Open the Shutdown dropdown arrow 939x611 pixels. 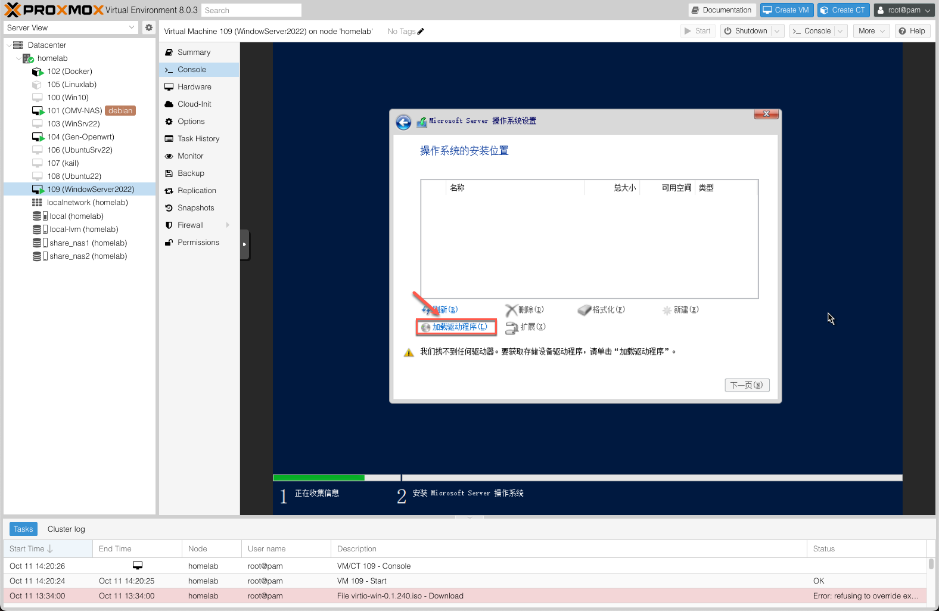[x=777, y=31]
